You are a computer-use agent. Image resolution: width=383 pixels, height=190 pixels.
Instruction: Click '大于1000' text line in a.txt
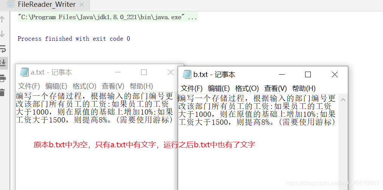pos(94,112)
